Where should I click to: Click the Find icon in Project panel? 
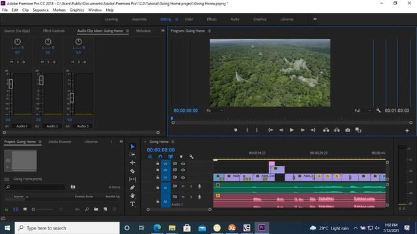pyautogui.click(x=87, y=209)
